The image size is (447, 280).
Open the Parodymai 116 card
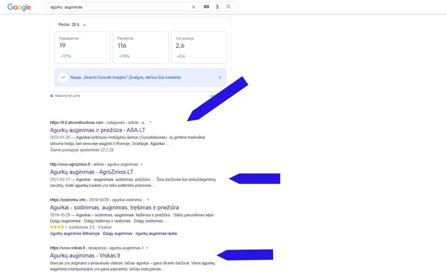pos(141,47)
